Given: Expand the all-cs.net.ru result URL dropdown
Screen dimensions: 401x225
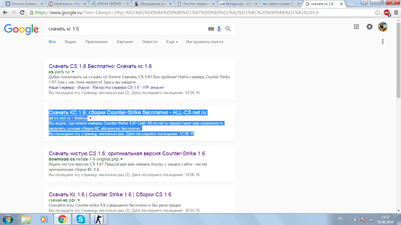Looking at the screenshot, I should click(90, 118).
